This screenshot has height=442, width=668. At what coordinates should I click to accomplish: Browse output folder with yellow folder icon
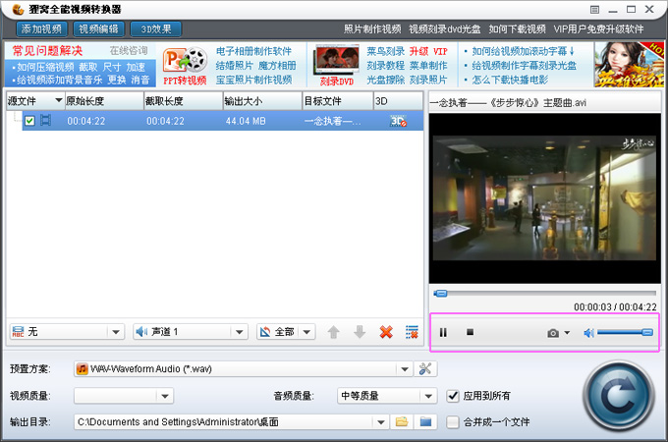pos(402,422)
